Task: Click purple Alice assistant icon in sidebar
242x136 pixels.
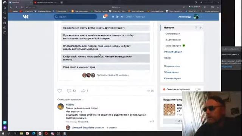Action: [5, 128]
